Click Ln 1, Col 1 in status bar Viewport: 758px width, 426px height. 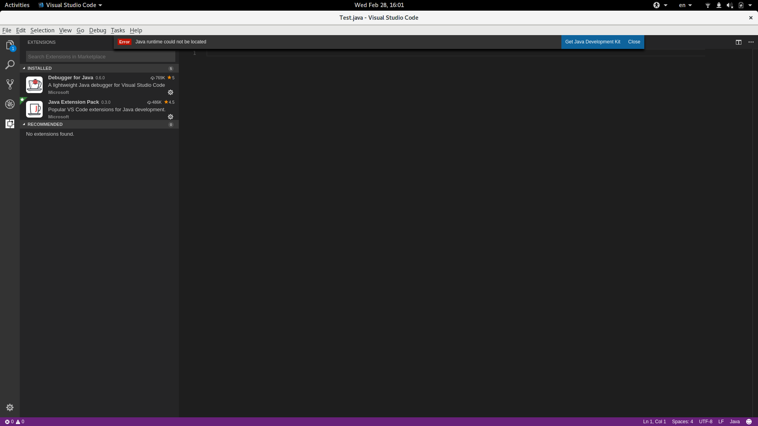point(654,422)
